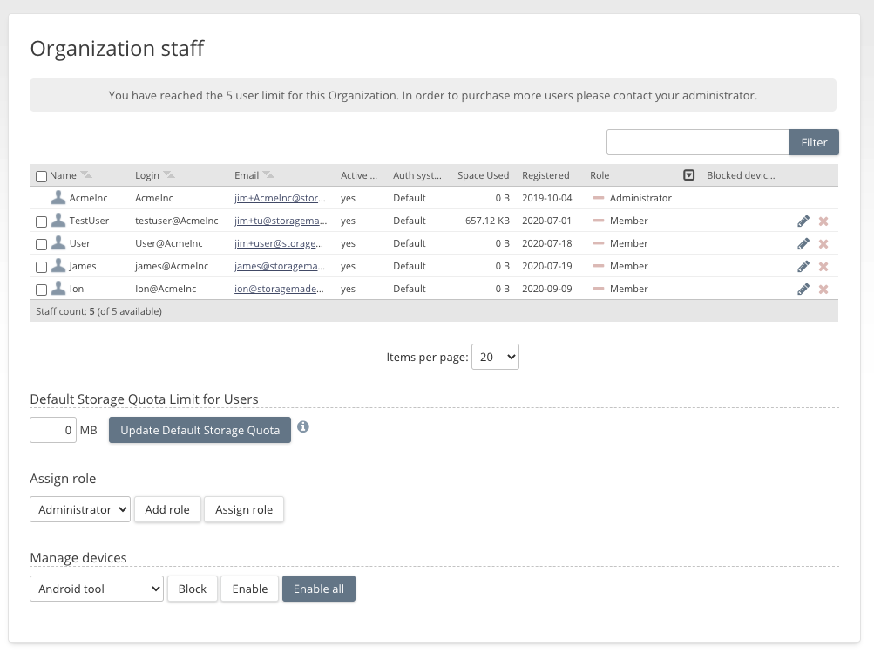
Task: Open the Items per page dropdown
Action: click(x=495, y=357)
